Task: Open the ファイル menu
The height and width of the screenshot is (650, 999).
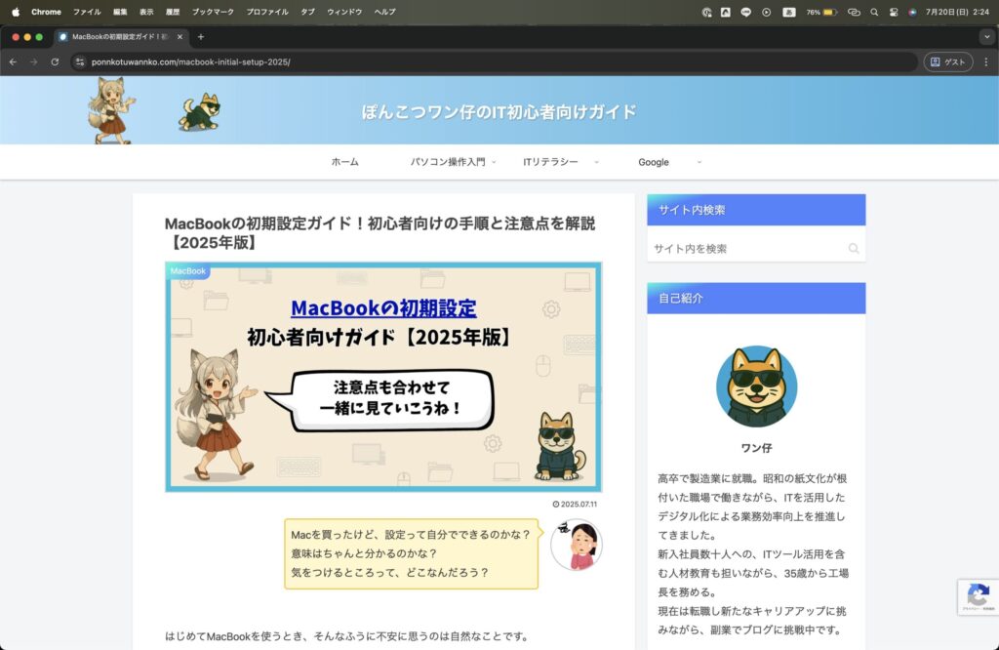Action: (x=87, y=12)
